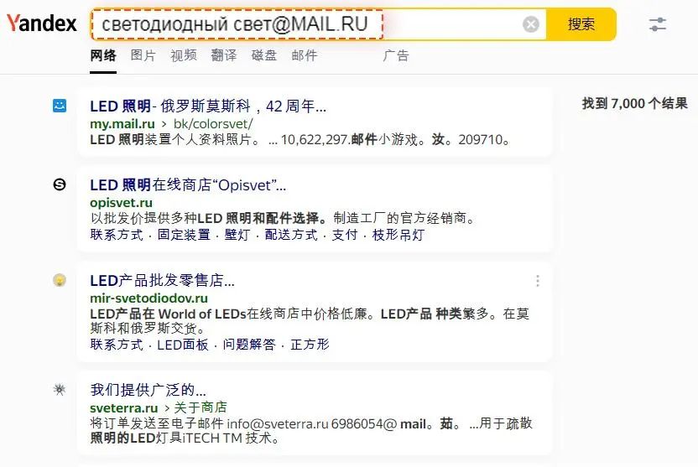This screenshot has height=467, width=698.
Task: Click the Opisvet site favicon
Action: [x=60, y=184]
